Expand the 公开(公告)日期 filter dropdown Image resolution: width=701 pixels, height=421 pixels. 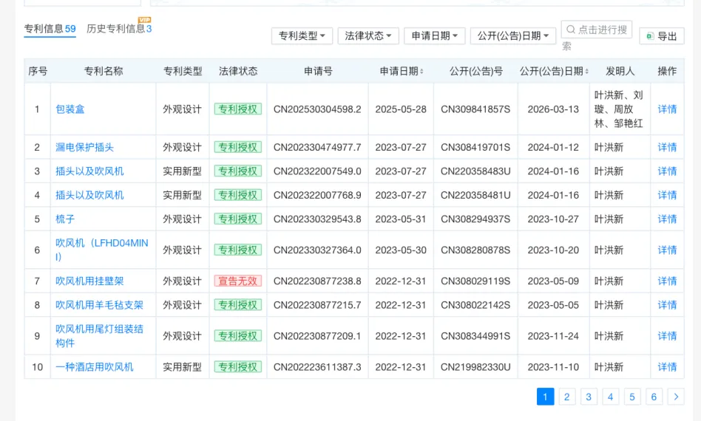[x=512, y=35]
